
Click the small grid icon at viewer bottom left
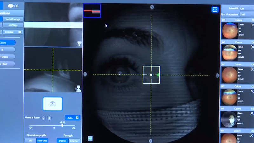90,139
